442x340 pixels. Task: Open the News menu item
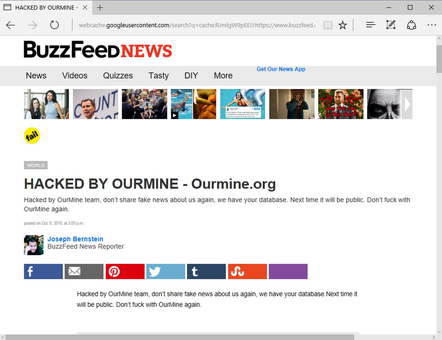click(x=36, y=76)
